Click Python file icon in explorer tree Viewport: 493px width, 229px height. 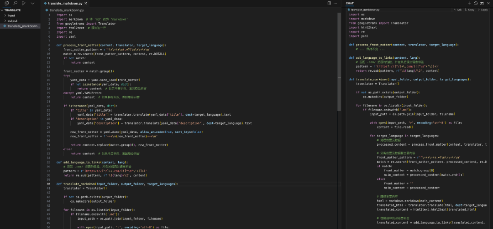point(5,26)
